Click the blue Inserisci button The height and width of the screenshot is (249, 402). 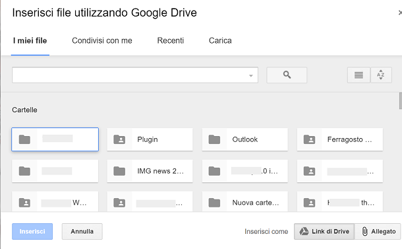click(x=32, y=232)
